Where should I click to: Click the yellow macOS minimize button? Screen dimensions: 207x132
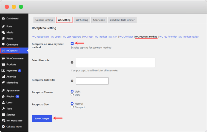[x=14, y=7]
